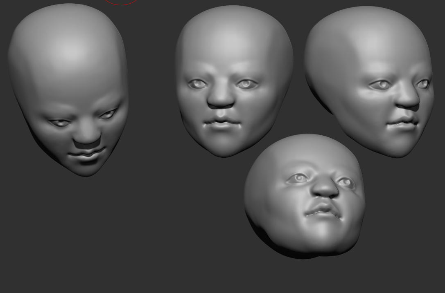Click the front-facing center head's right-side eye
Screen dimensions: 445x293
(x=246, y=84)
